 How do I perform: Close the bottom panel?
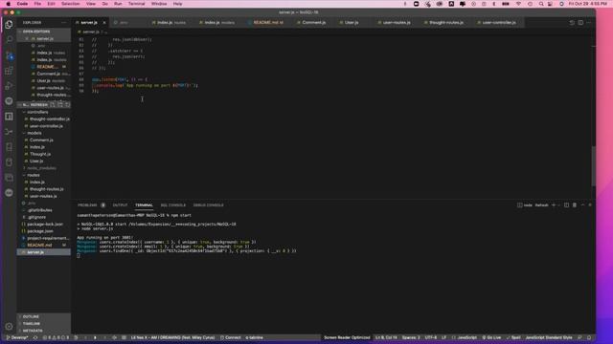pos(590,205)
